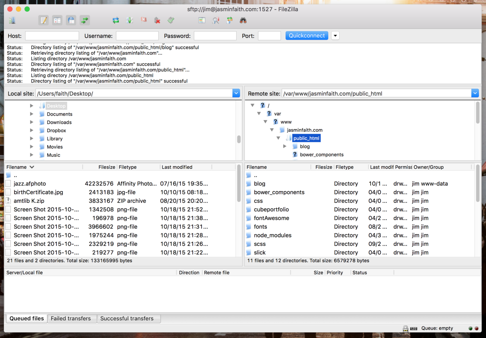Screen dimensions: 486x338
Task: Search remote files with the binoculars icon
Action: pos(243,20)
